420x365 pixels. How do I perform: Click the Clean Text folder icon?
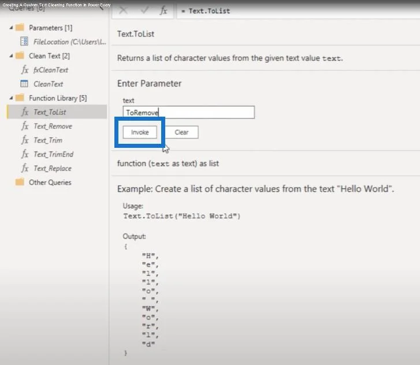click(20, 55)
